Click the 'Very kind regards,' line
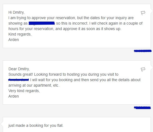 coord(24,91)
